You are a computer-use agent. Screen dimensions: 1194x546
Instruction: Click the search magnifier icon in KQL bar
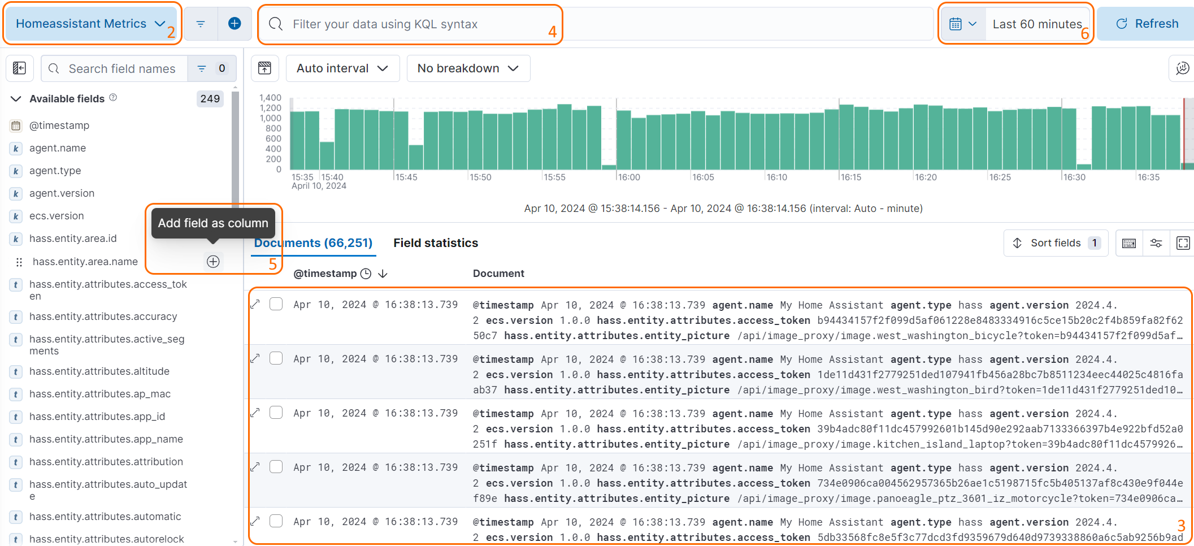(276, 24)
